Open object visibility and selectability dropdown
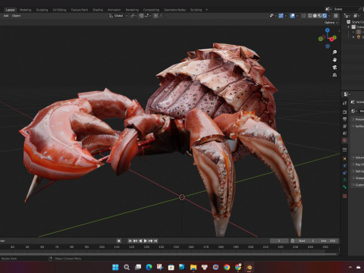This screenshot has width=364, height=273. click(273, 16)
